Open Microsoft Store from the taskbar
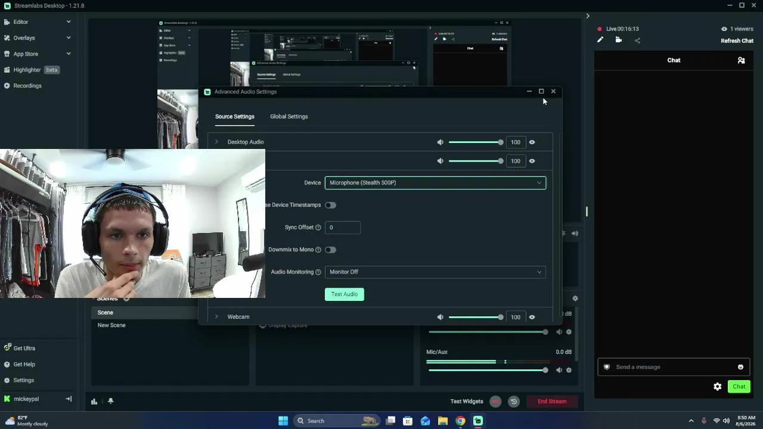Image resolution: width=763 pixels, height=429 pixels. coord(408,421)
